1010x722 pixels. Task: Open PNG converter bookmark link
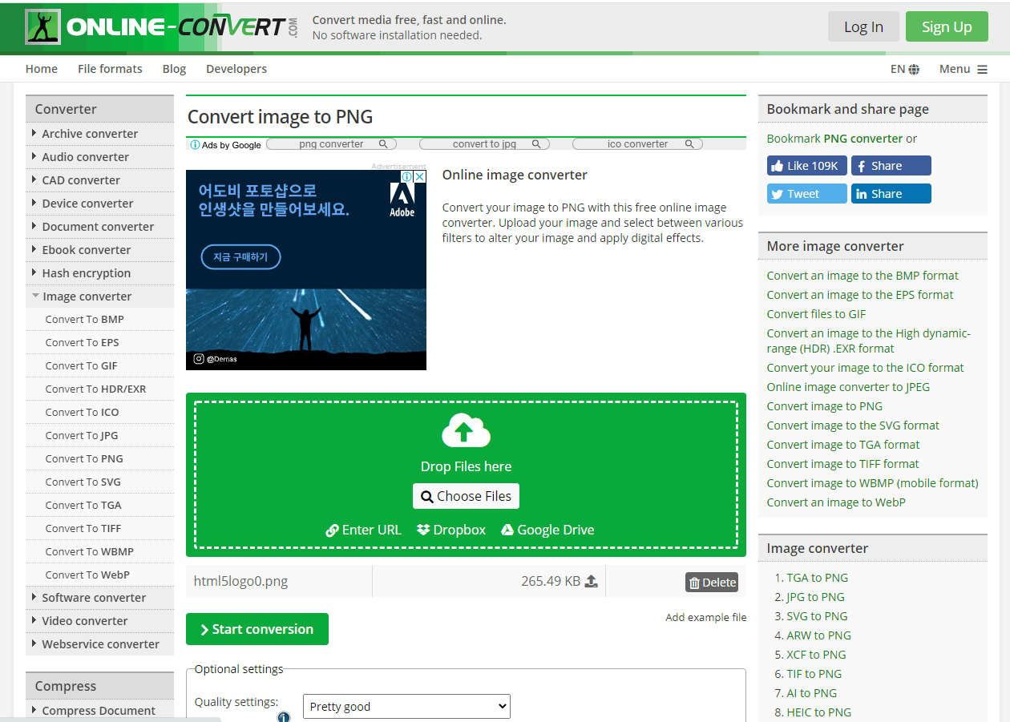pos(863,139)
